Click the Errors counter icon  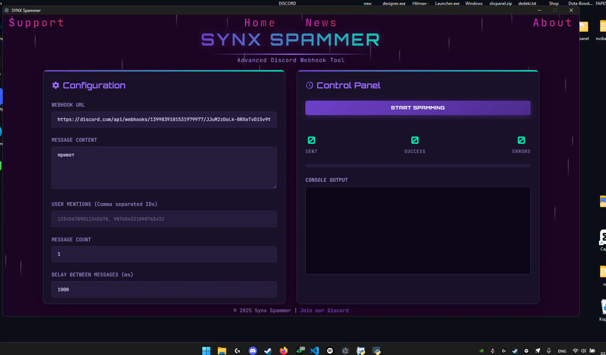click(x=521, y=140)
